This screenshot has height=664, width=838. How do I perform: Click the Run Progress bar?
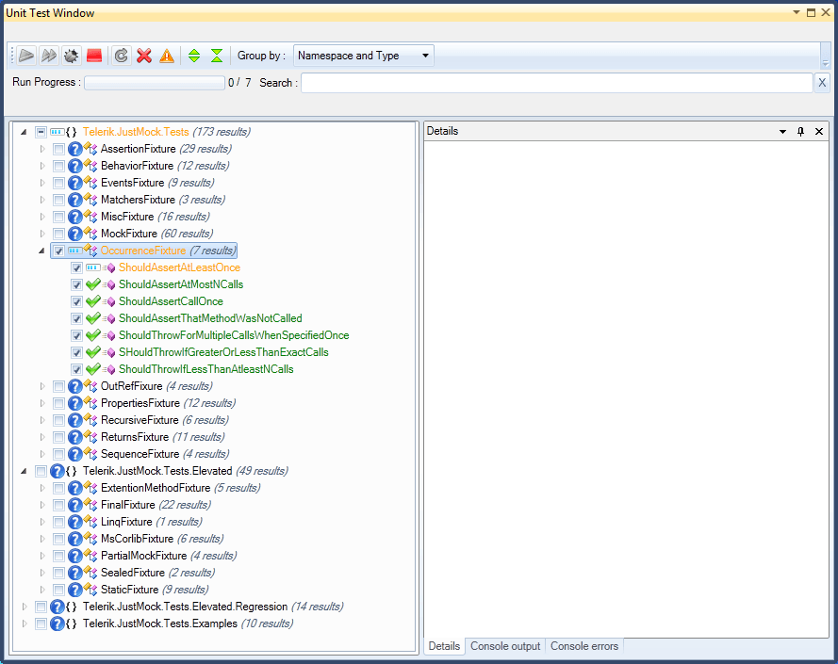[155, 83]
